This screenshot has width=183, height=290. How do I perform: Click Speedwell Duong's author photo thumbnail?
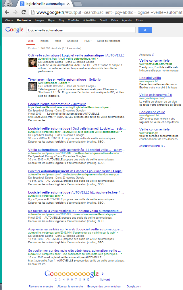coord(32,62)
